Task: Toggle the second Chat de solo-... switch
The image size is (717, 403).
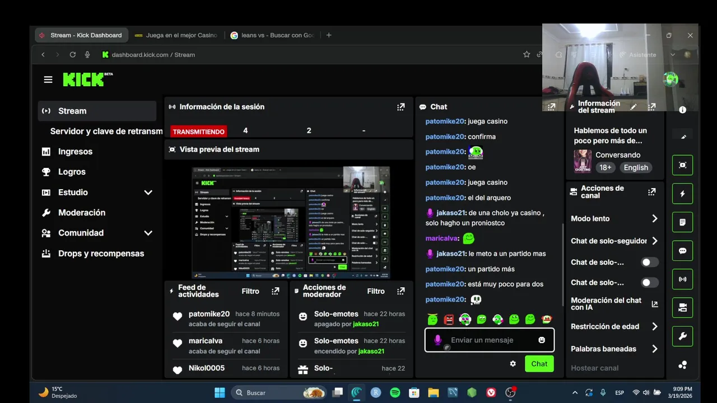Action: [x=649, y=283]
